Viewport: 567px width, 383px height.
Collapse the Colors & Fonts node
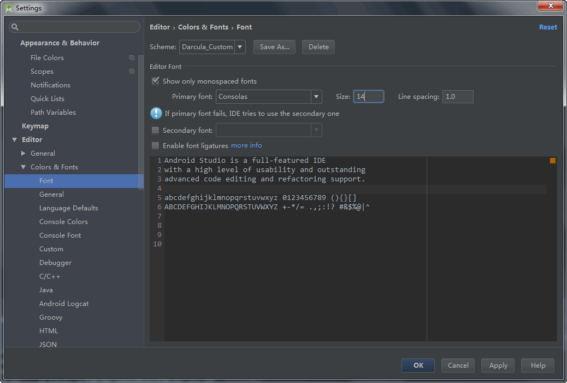(23, 167)
